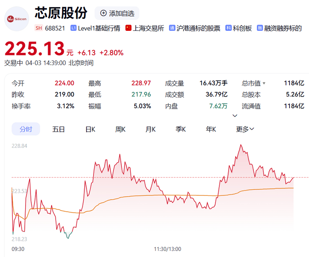This screenshot has height=257, width=309.
Task: Click the 内盘 value 7.62万
Action: click(218, 106)
